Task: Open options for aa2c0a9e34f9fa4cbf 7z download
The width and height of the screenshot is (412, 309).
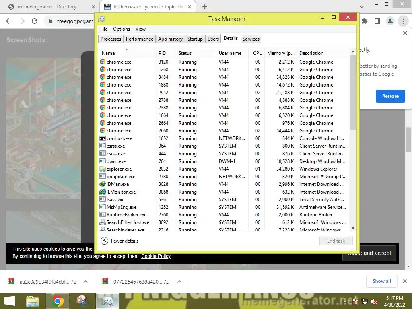Action: coord(86,282)
